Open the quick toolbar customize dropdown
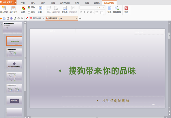 pyautogui.click(x=27, y=18)
